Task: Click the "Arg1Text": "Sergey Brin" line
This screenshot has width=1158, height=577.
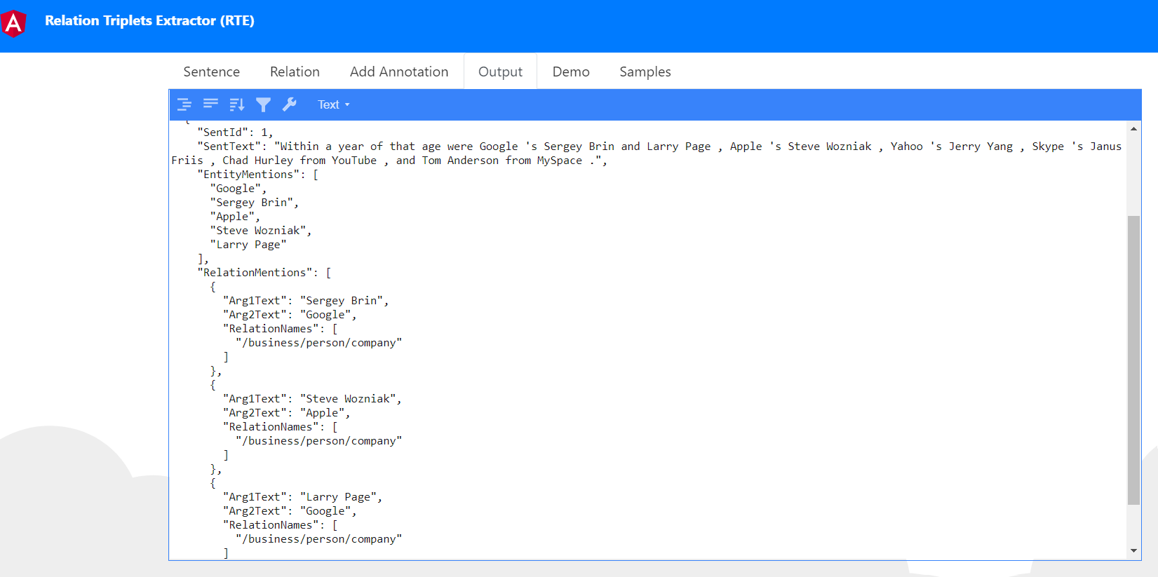Action: point(306,301)
